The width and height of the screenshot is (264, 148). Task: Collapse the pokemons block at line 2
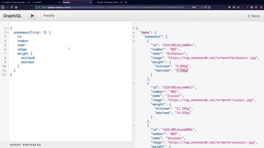click(x=8, y=32)
